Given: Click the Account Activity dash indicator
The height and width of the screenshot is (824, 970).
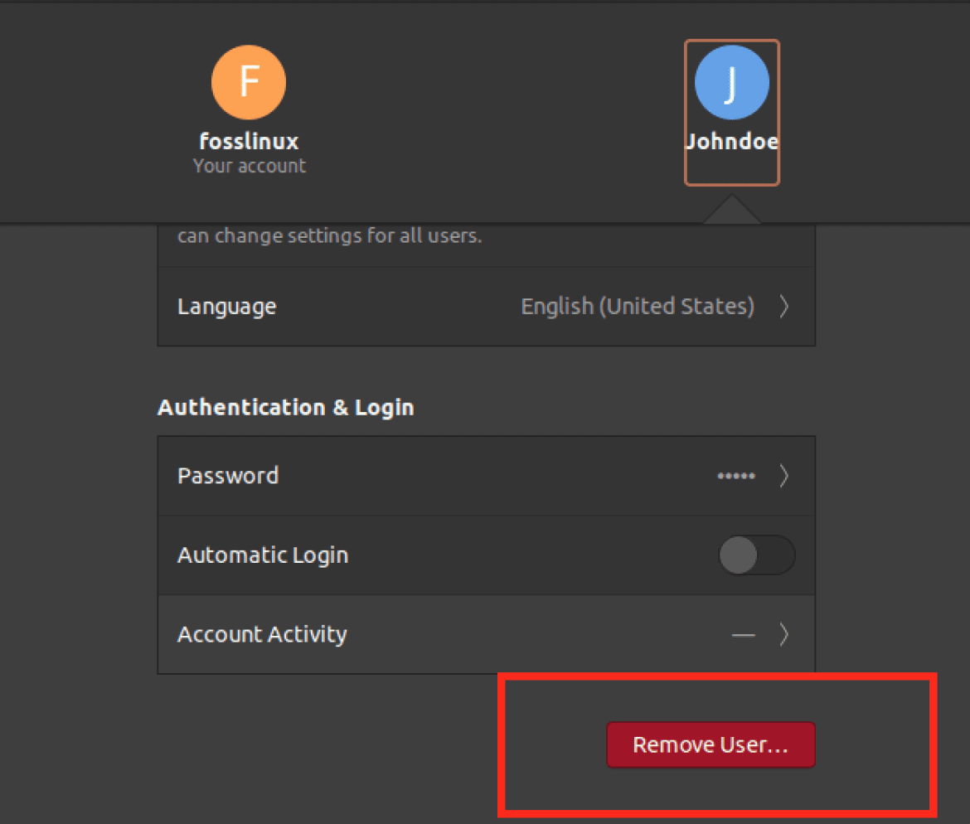Looking at the screenshot, I should tap(744, 634).
